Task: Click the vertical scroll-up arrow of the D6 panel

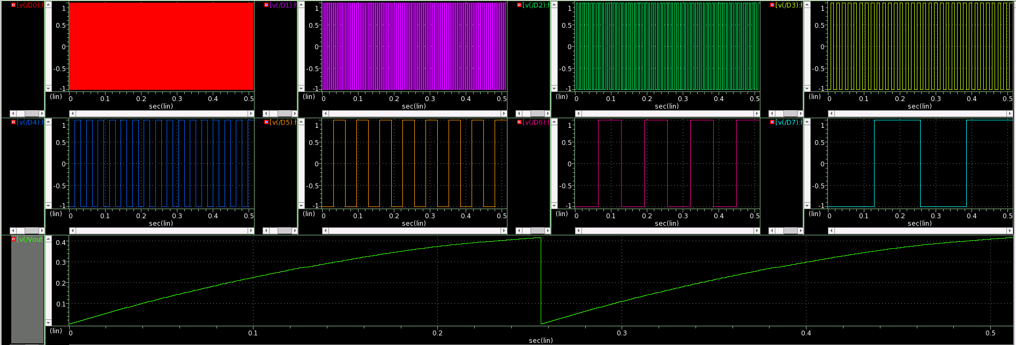Action: (x=554, y=121)
